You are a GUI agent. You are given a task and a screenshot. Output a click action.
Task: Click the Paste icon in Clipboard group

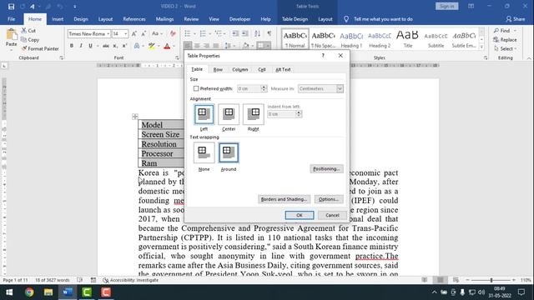[11, 35]
